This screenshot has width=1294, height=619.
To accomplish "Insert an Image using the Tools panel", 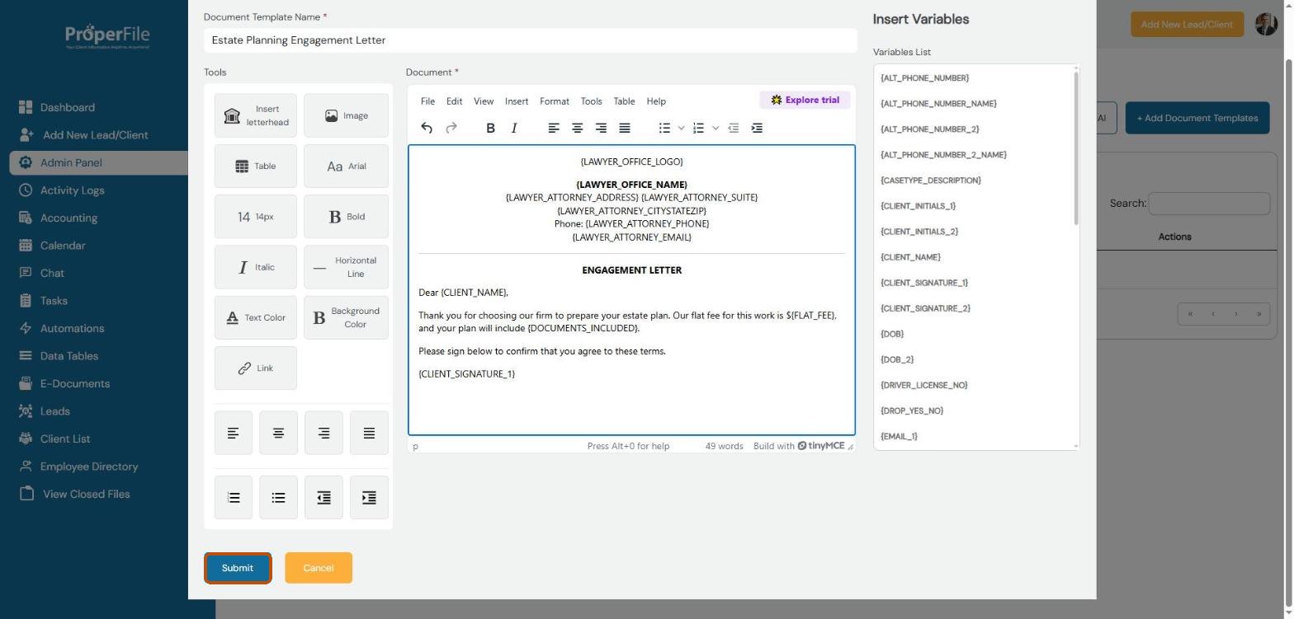I will pos(346,115).
